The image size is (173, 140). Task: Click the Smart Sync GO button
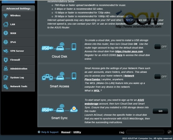click(x=160, y=111)
